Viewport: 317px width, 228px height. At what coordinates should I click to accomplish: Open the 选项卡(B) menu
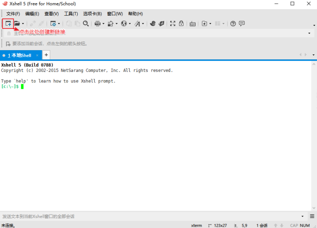click(x=92, y=14)
